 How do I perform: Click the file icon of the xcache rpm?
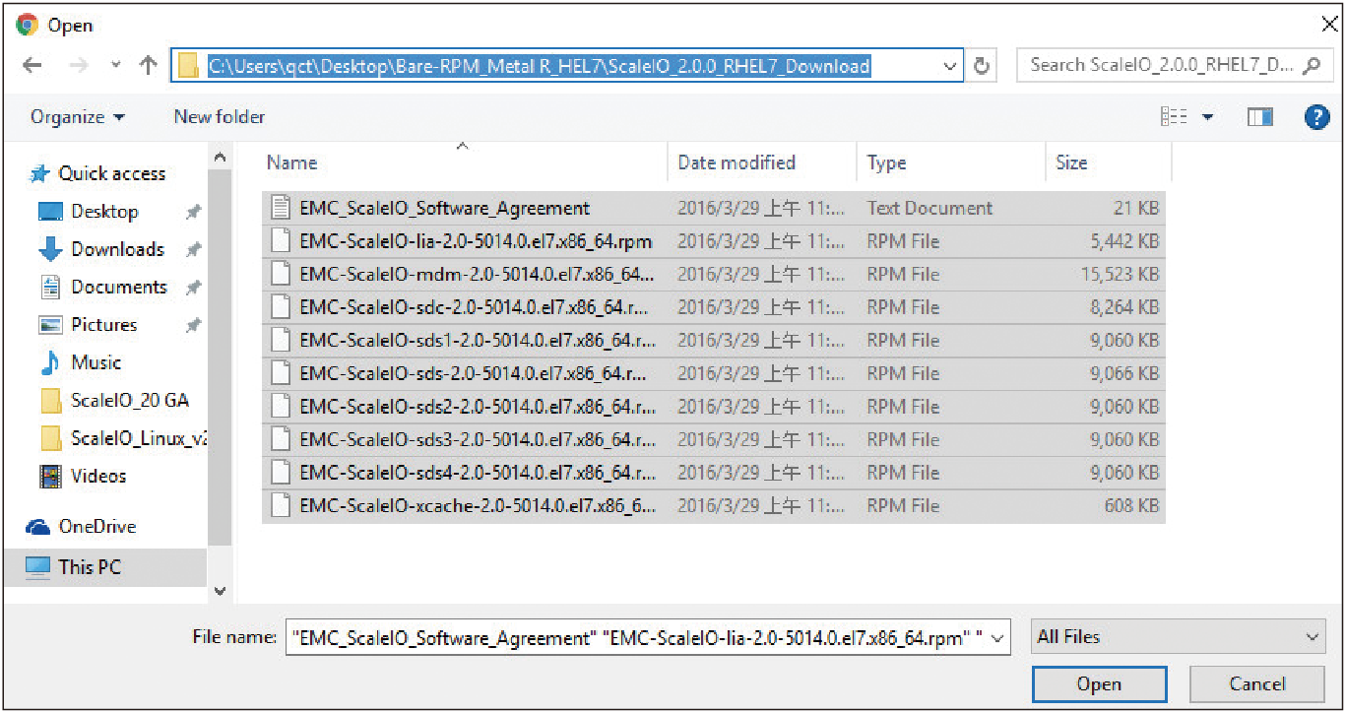click(282, 506)
